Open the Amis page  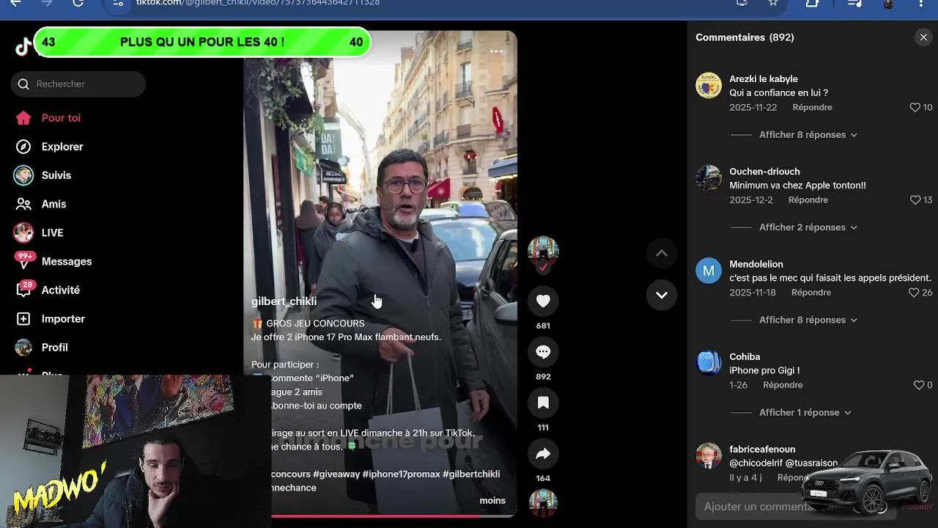(x=53, y=204)
